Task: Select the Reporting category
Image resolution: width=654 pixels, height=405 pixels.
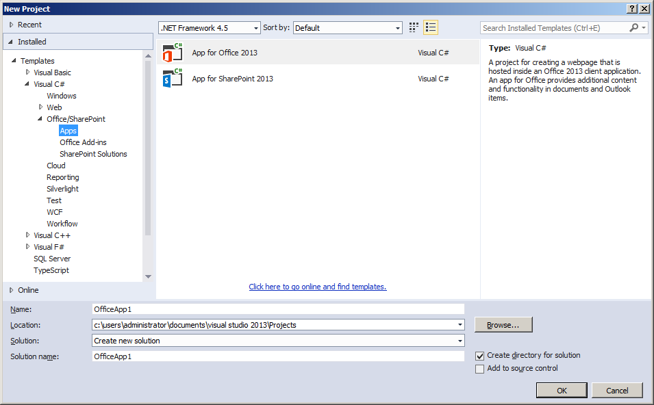Action: [x=62, y=177]
